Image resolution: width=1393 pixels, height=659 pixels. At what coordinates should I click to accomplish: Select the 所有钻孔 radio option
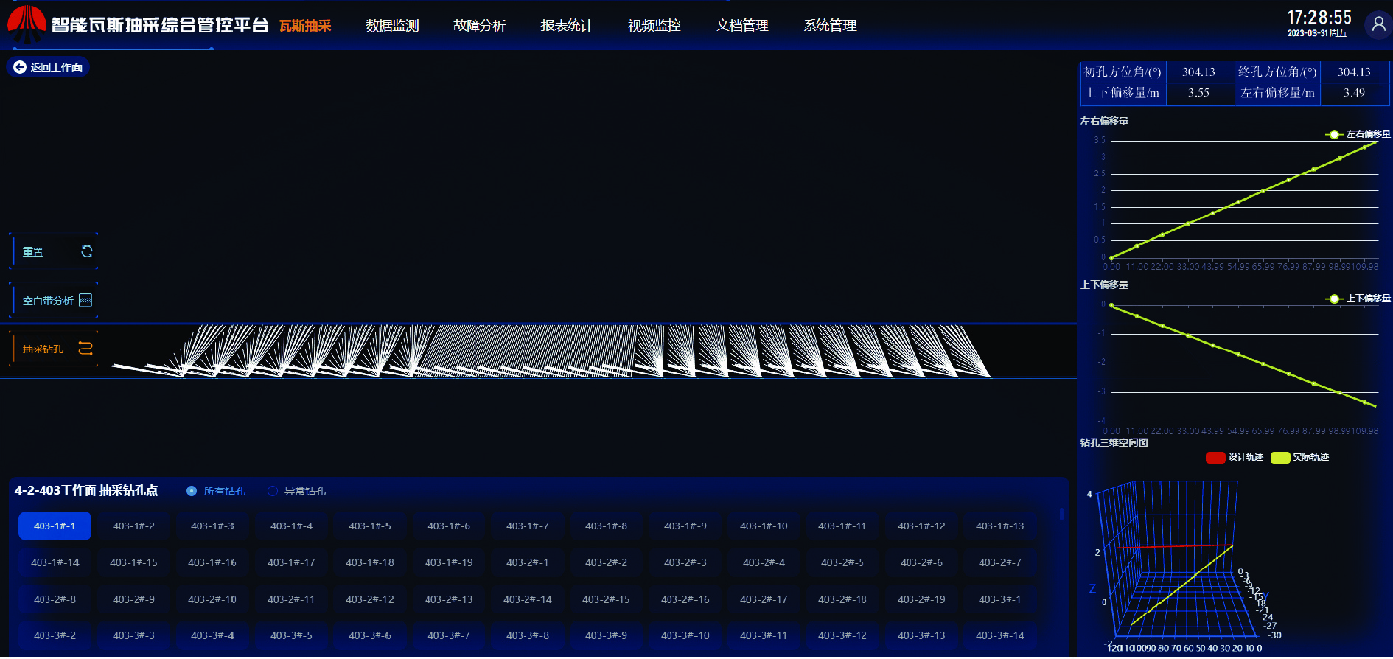(192, 491)
